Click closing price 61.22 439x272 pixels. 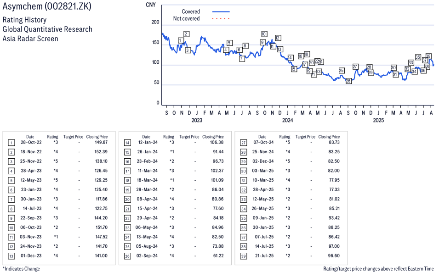click(x=218, y=256)
